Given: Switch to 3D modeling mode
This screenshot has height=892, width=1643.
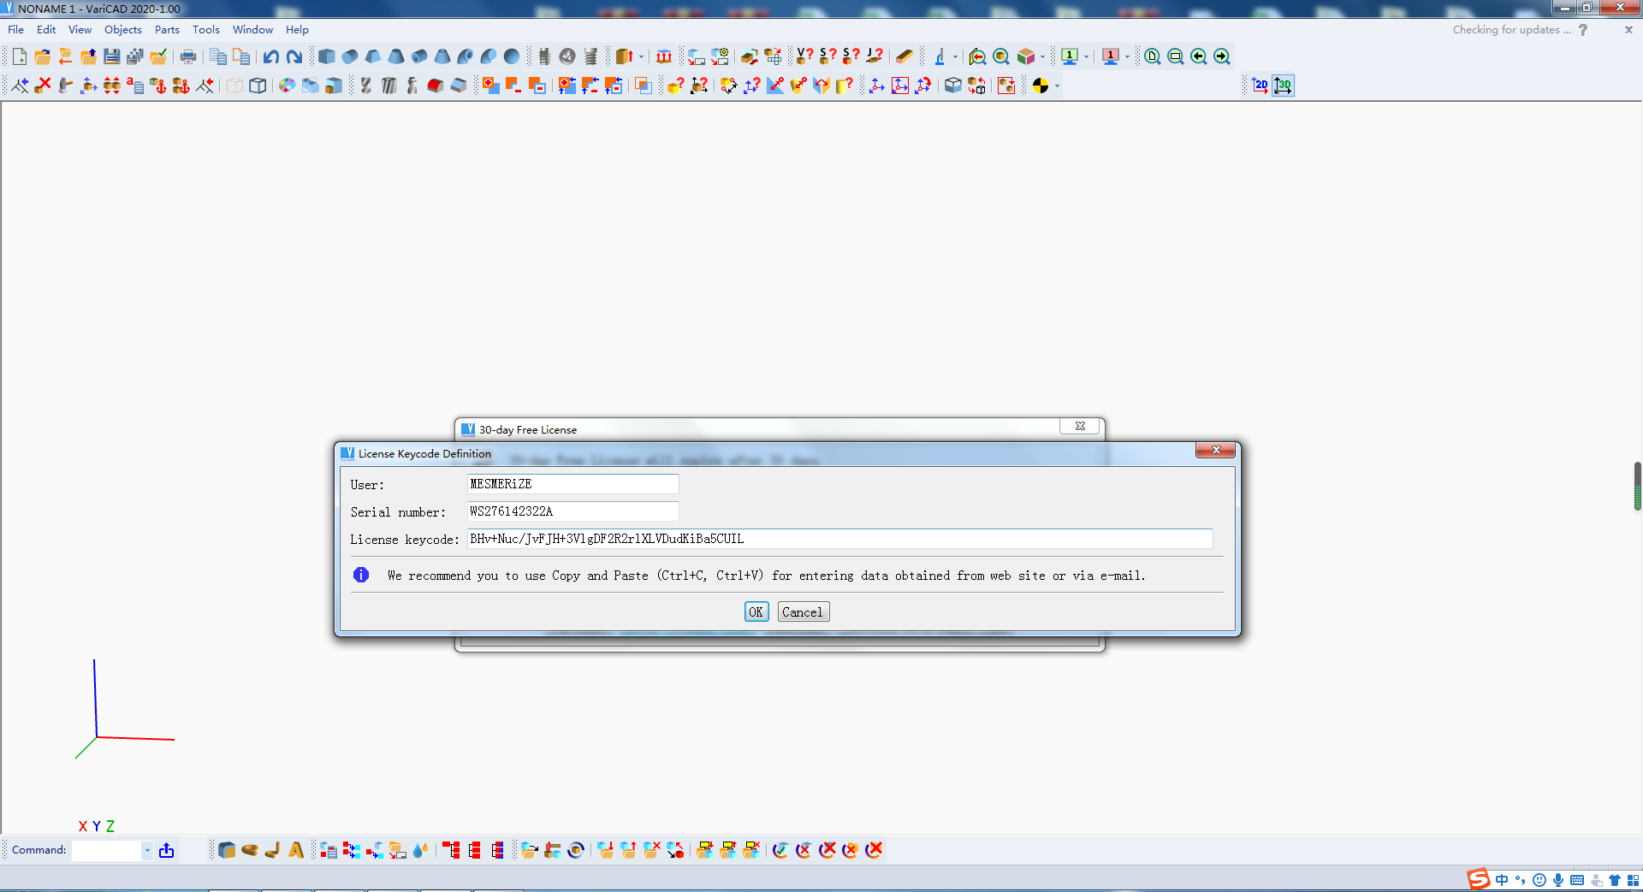Looking at the screenshot, I should (1283, 86).
